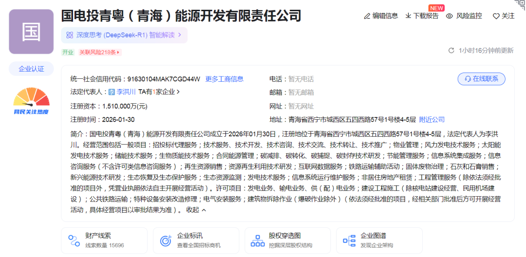Click the 网民关注热度 gauge meter

31,100
